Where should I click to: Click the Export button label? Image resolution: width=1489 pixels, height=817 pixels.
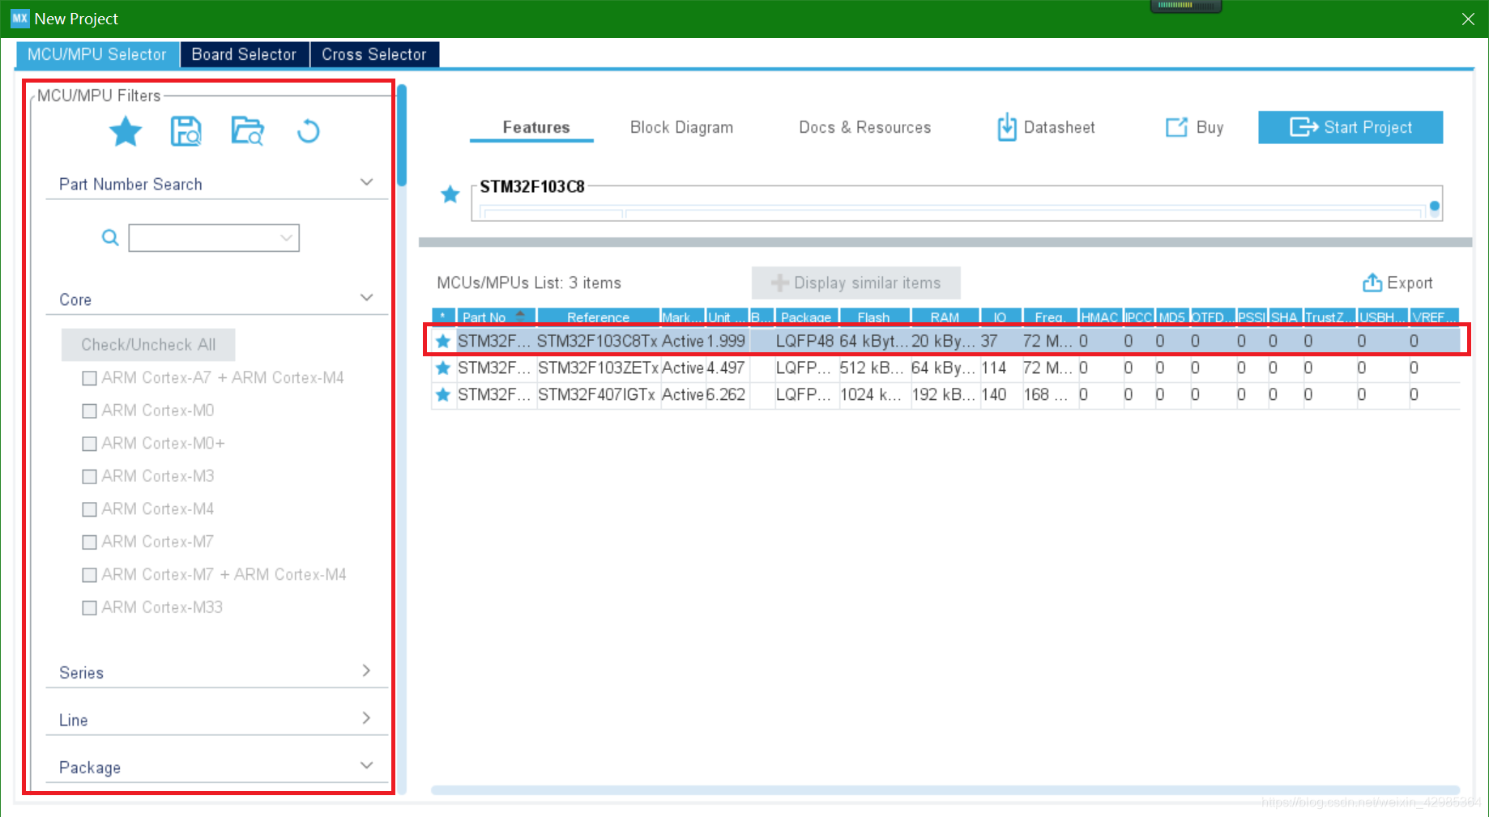[1410, 283]
